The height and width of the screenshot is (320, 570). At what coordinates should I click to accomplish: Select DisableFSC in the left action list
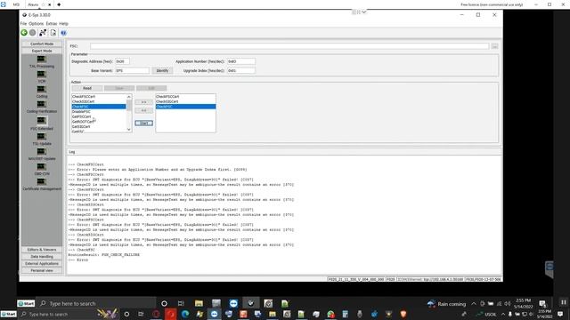point(99,112)
